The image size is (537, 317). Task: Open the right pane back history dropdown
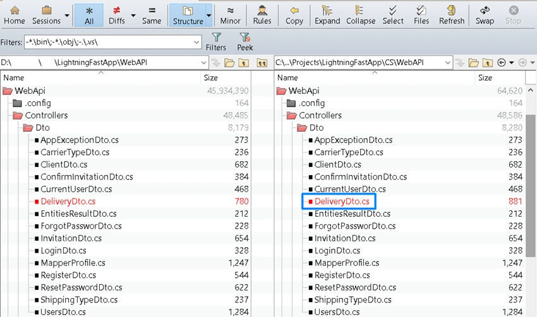click(x=511, y=63)
